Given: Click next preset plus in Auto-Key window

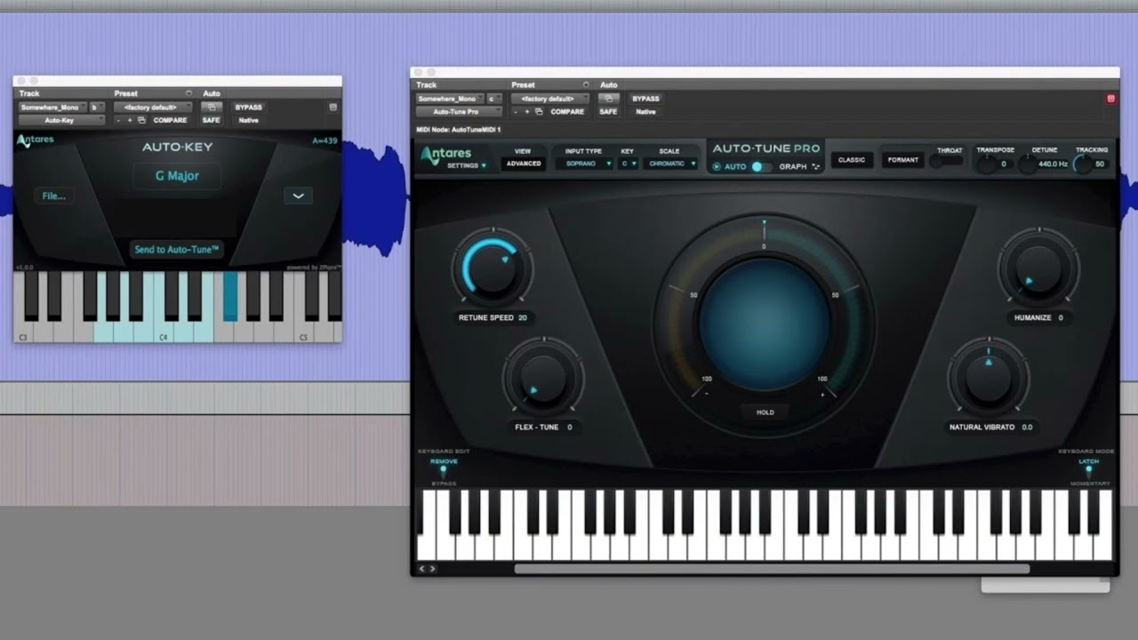Looking at the screenshot, I should point(129,120).
